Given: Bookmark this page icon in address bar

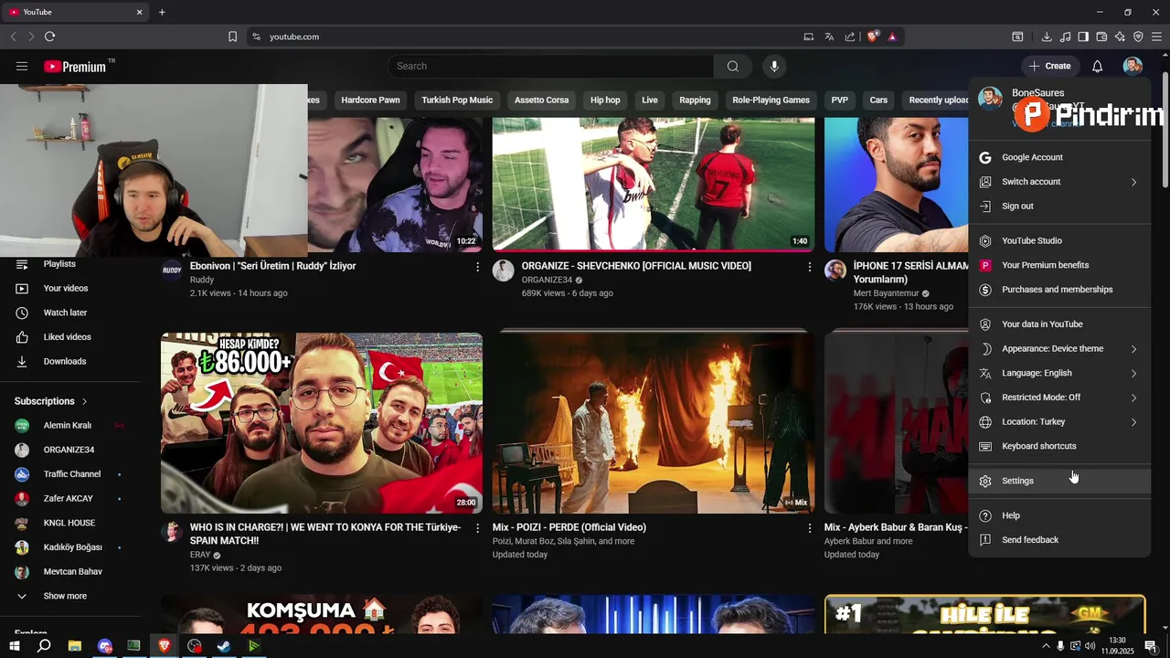Looking at the screenshot, I should coord(232,37).
